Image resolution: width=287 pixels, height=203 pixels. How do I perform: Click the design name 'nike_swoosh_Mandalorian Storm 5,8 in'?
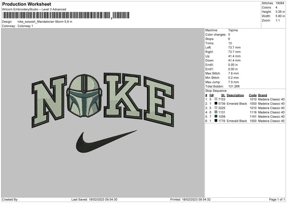click(45, 22)
